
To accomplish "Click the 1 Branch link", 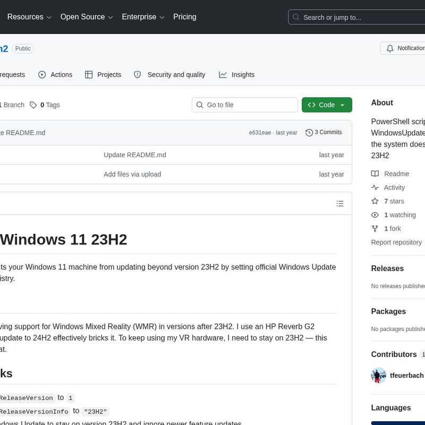I will [12, 105].
